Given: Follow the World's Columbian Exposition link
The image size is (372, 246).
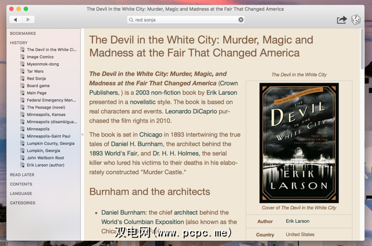Looking at the screenshot, I should coord(142,222).
